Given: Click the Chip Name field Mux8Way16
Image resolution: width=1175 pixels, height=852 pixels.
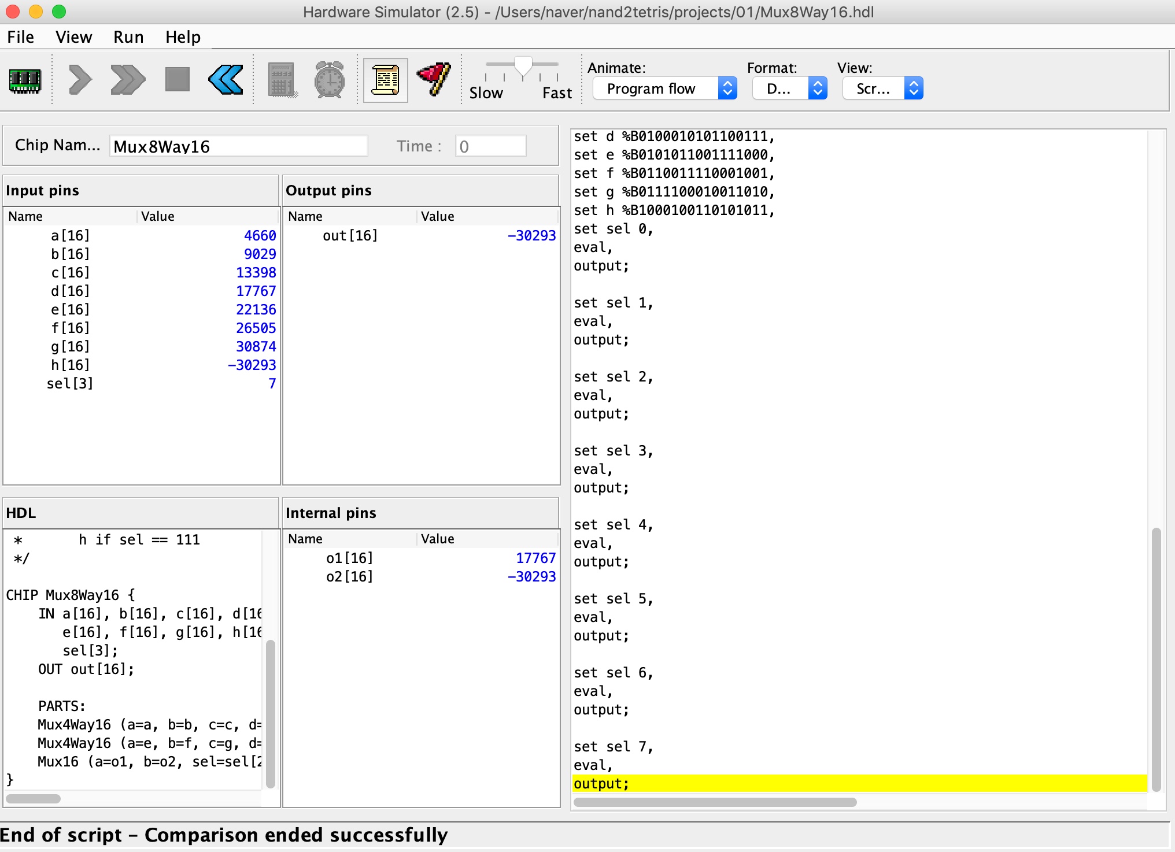Looking at the screenshot, I should point(238,146).
